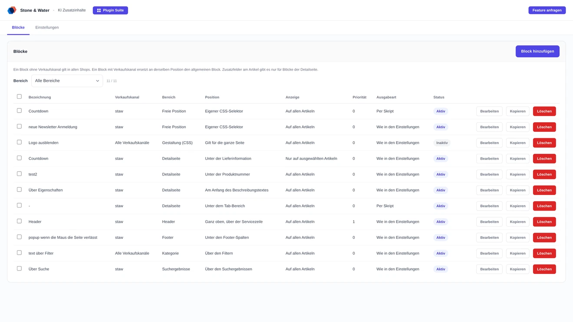This screenshot has height=322, width=573.
Task: Click Nur auf ausgewählten Artikeln cell
Action: [311, 159]
